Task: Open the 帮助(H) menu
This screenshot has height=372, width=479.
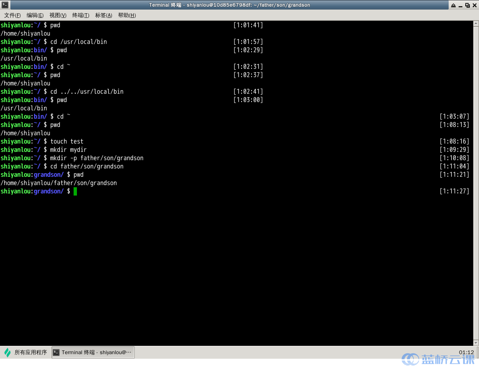Action: coord(127,15)
